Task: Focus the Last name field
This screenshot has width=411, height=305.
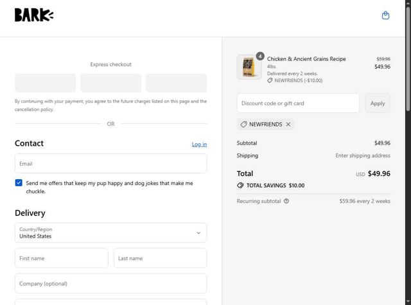Action: pos(160,258)
